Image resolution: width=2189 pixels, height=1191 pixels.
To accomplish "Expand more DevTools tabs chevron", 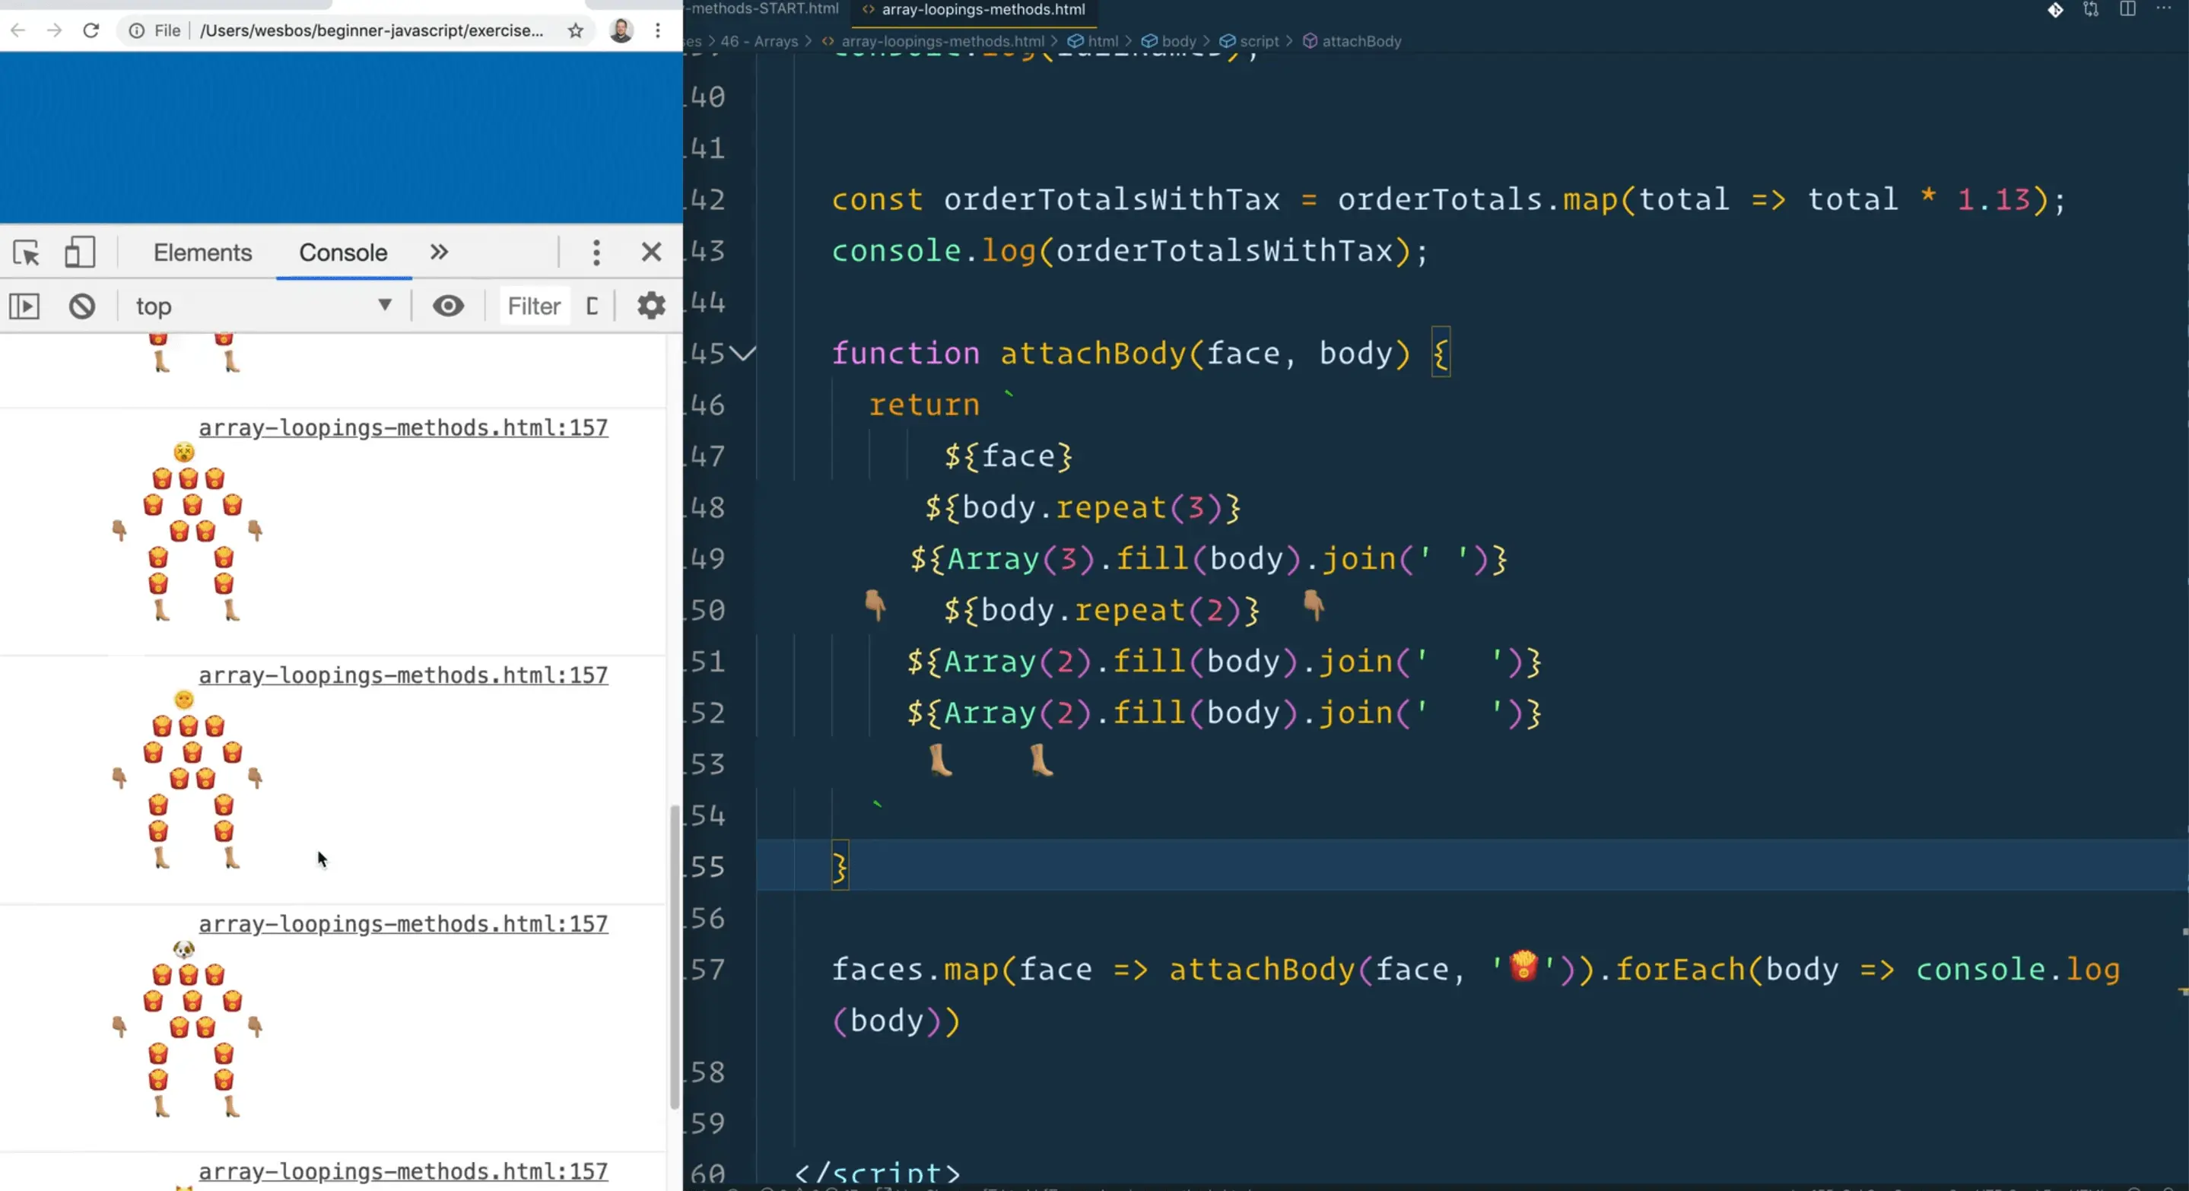I will pyautogui.click(x=438, y=252).
